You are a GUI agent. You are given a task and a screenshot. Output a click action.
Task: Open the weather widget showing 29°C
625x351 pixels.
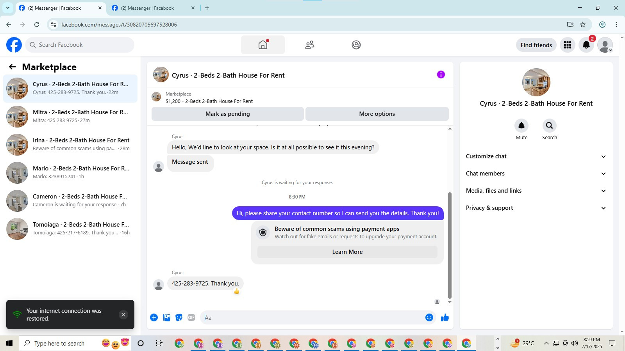[522, 343]
